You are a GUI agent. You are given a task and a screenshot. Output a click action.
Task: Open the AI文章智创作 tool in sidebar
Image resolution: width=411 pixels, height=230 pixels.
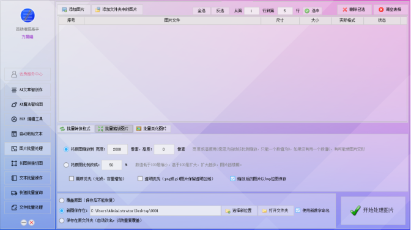[x=28, y=90]
